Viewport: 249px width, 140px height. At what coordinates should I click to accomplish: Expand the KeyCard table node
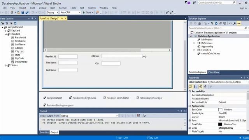pyautogui.click(x=6, y=31)
